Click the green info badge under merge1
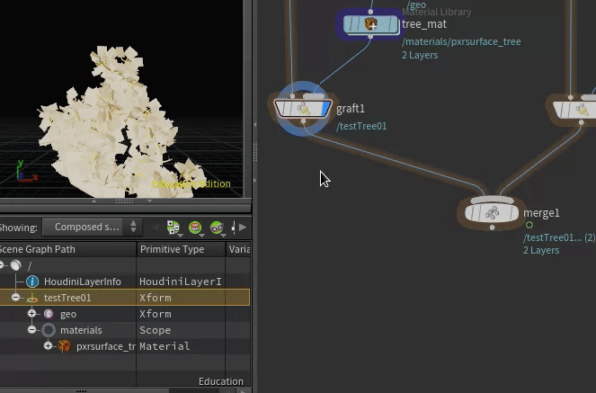Viewport: 596px width, 393px height. tap(529, 226)
